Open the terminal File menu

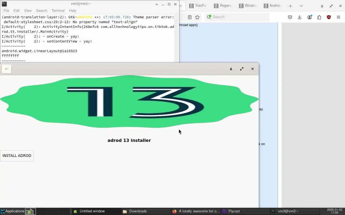click(x=6, y=10)
